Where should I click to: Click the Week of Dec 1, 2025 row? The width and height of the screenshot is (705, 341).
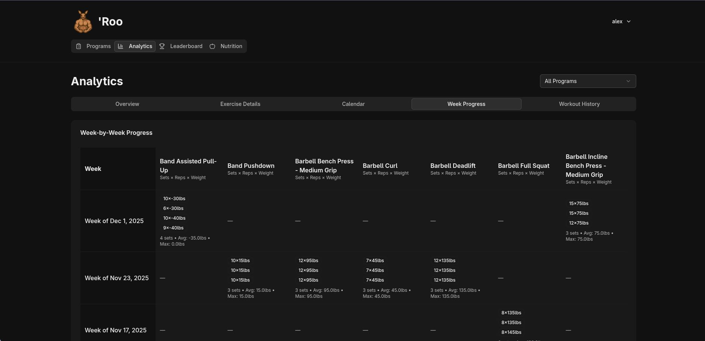click(x=114, y=221)
